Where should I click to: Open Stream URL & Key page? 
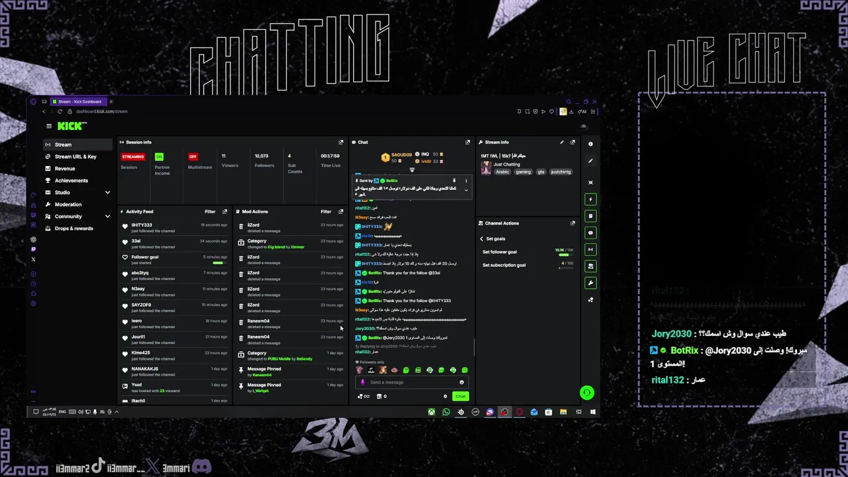click(x=78, y=156)
